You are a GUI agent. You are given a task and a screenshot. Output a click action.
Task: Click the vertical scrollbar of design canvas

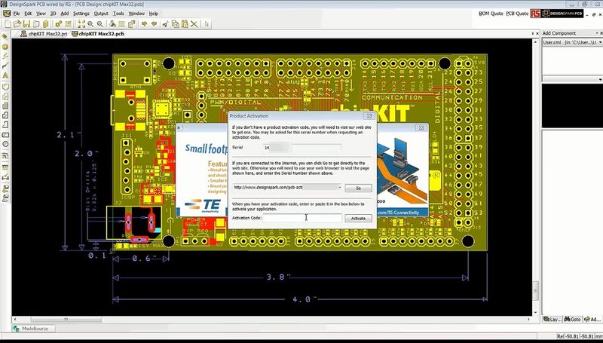(535, 290)
